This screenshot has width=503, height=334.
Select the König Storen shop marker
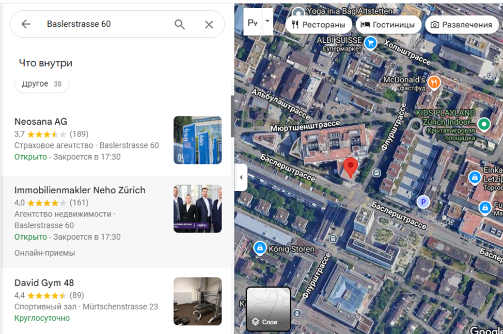pos(260,248)
